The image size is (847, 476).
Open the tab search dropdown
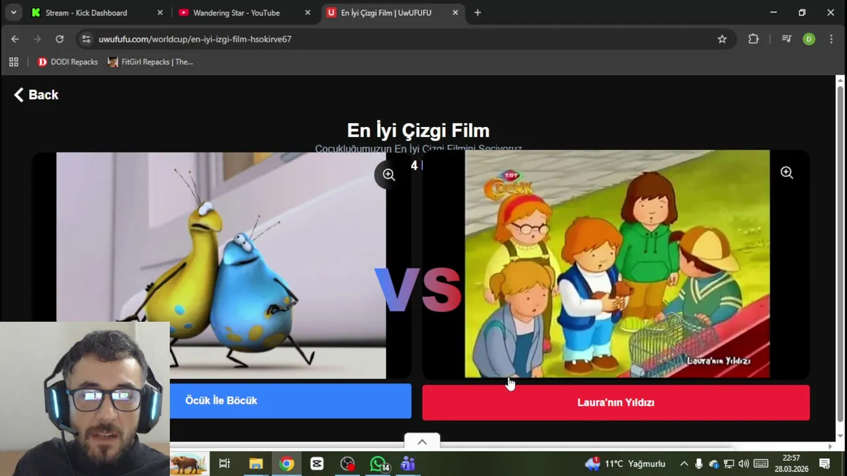click(x=13, y=13)
